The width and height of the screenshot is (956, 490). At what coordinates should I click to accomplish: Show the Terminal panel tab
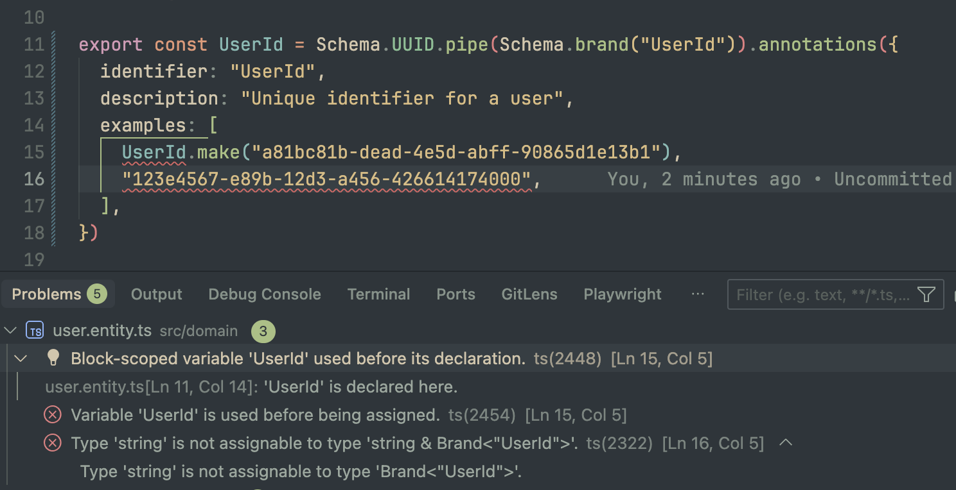click(378, 294)
